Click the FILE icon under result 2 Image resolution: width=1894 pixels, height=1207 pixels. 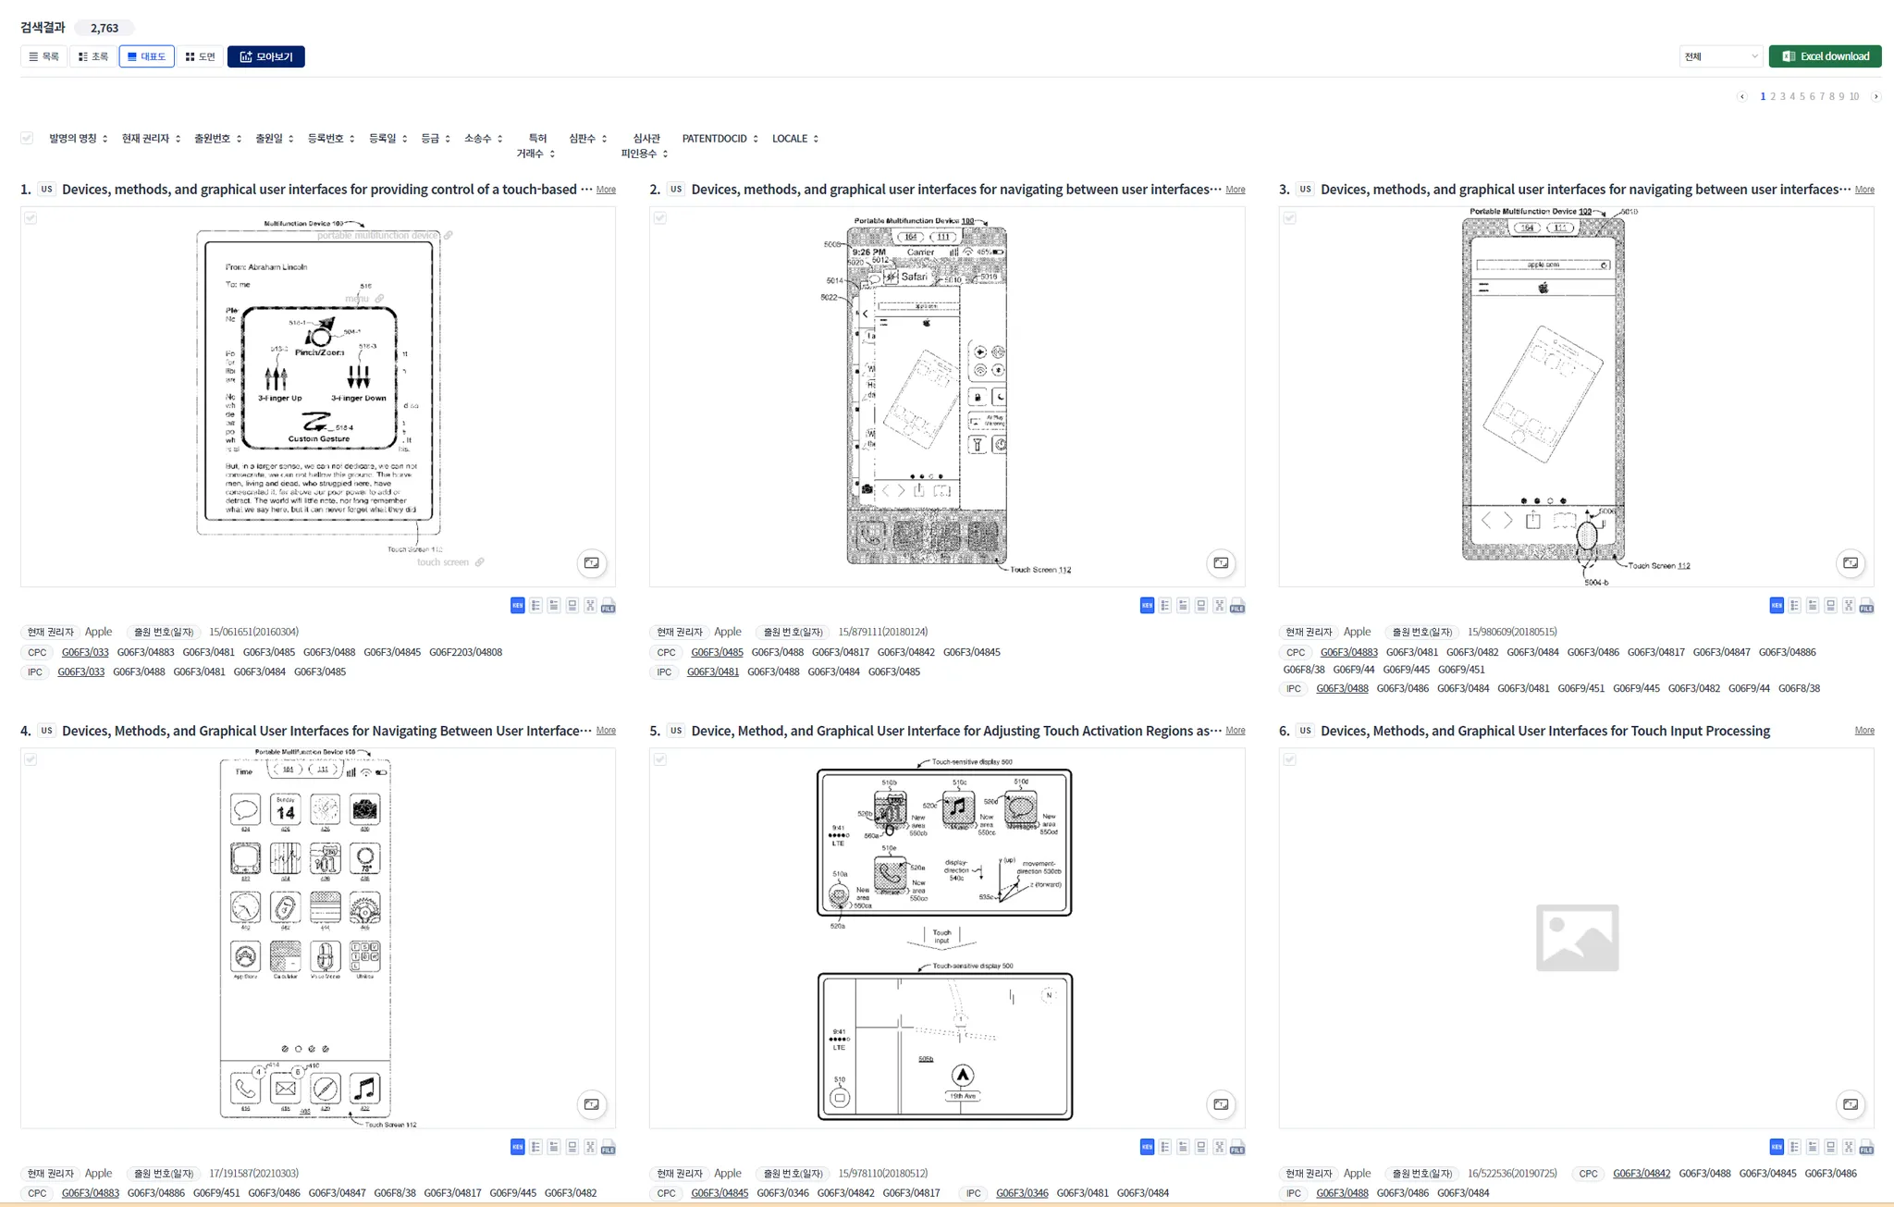coord(1237,606)
